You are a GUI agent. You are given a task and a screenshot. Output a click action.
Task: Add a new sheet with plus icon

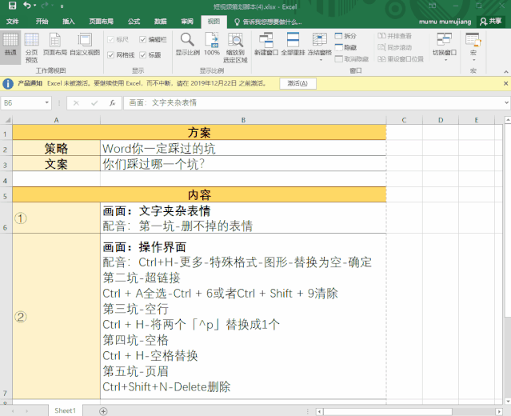coord(103,411)
